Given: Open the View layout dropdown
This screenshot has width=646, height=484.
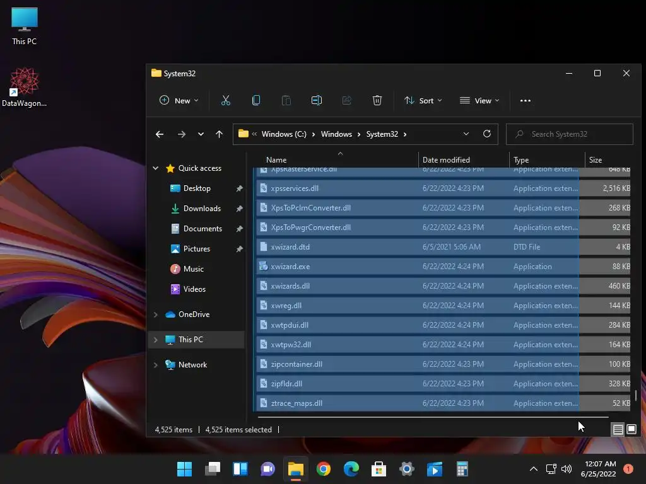Looking at the screenshot, I should [x=479, y=100].
